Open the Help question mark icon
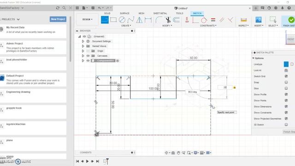The image size is (295, 166). tap(289, 8)
